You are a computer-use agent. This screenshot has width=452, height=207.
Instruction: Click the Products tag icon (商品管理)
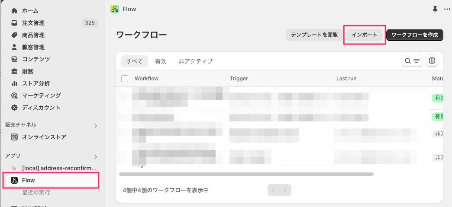tap(14, 35)
